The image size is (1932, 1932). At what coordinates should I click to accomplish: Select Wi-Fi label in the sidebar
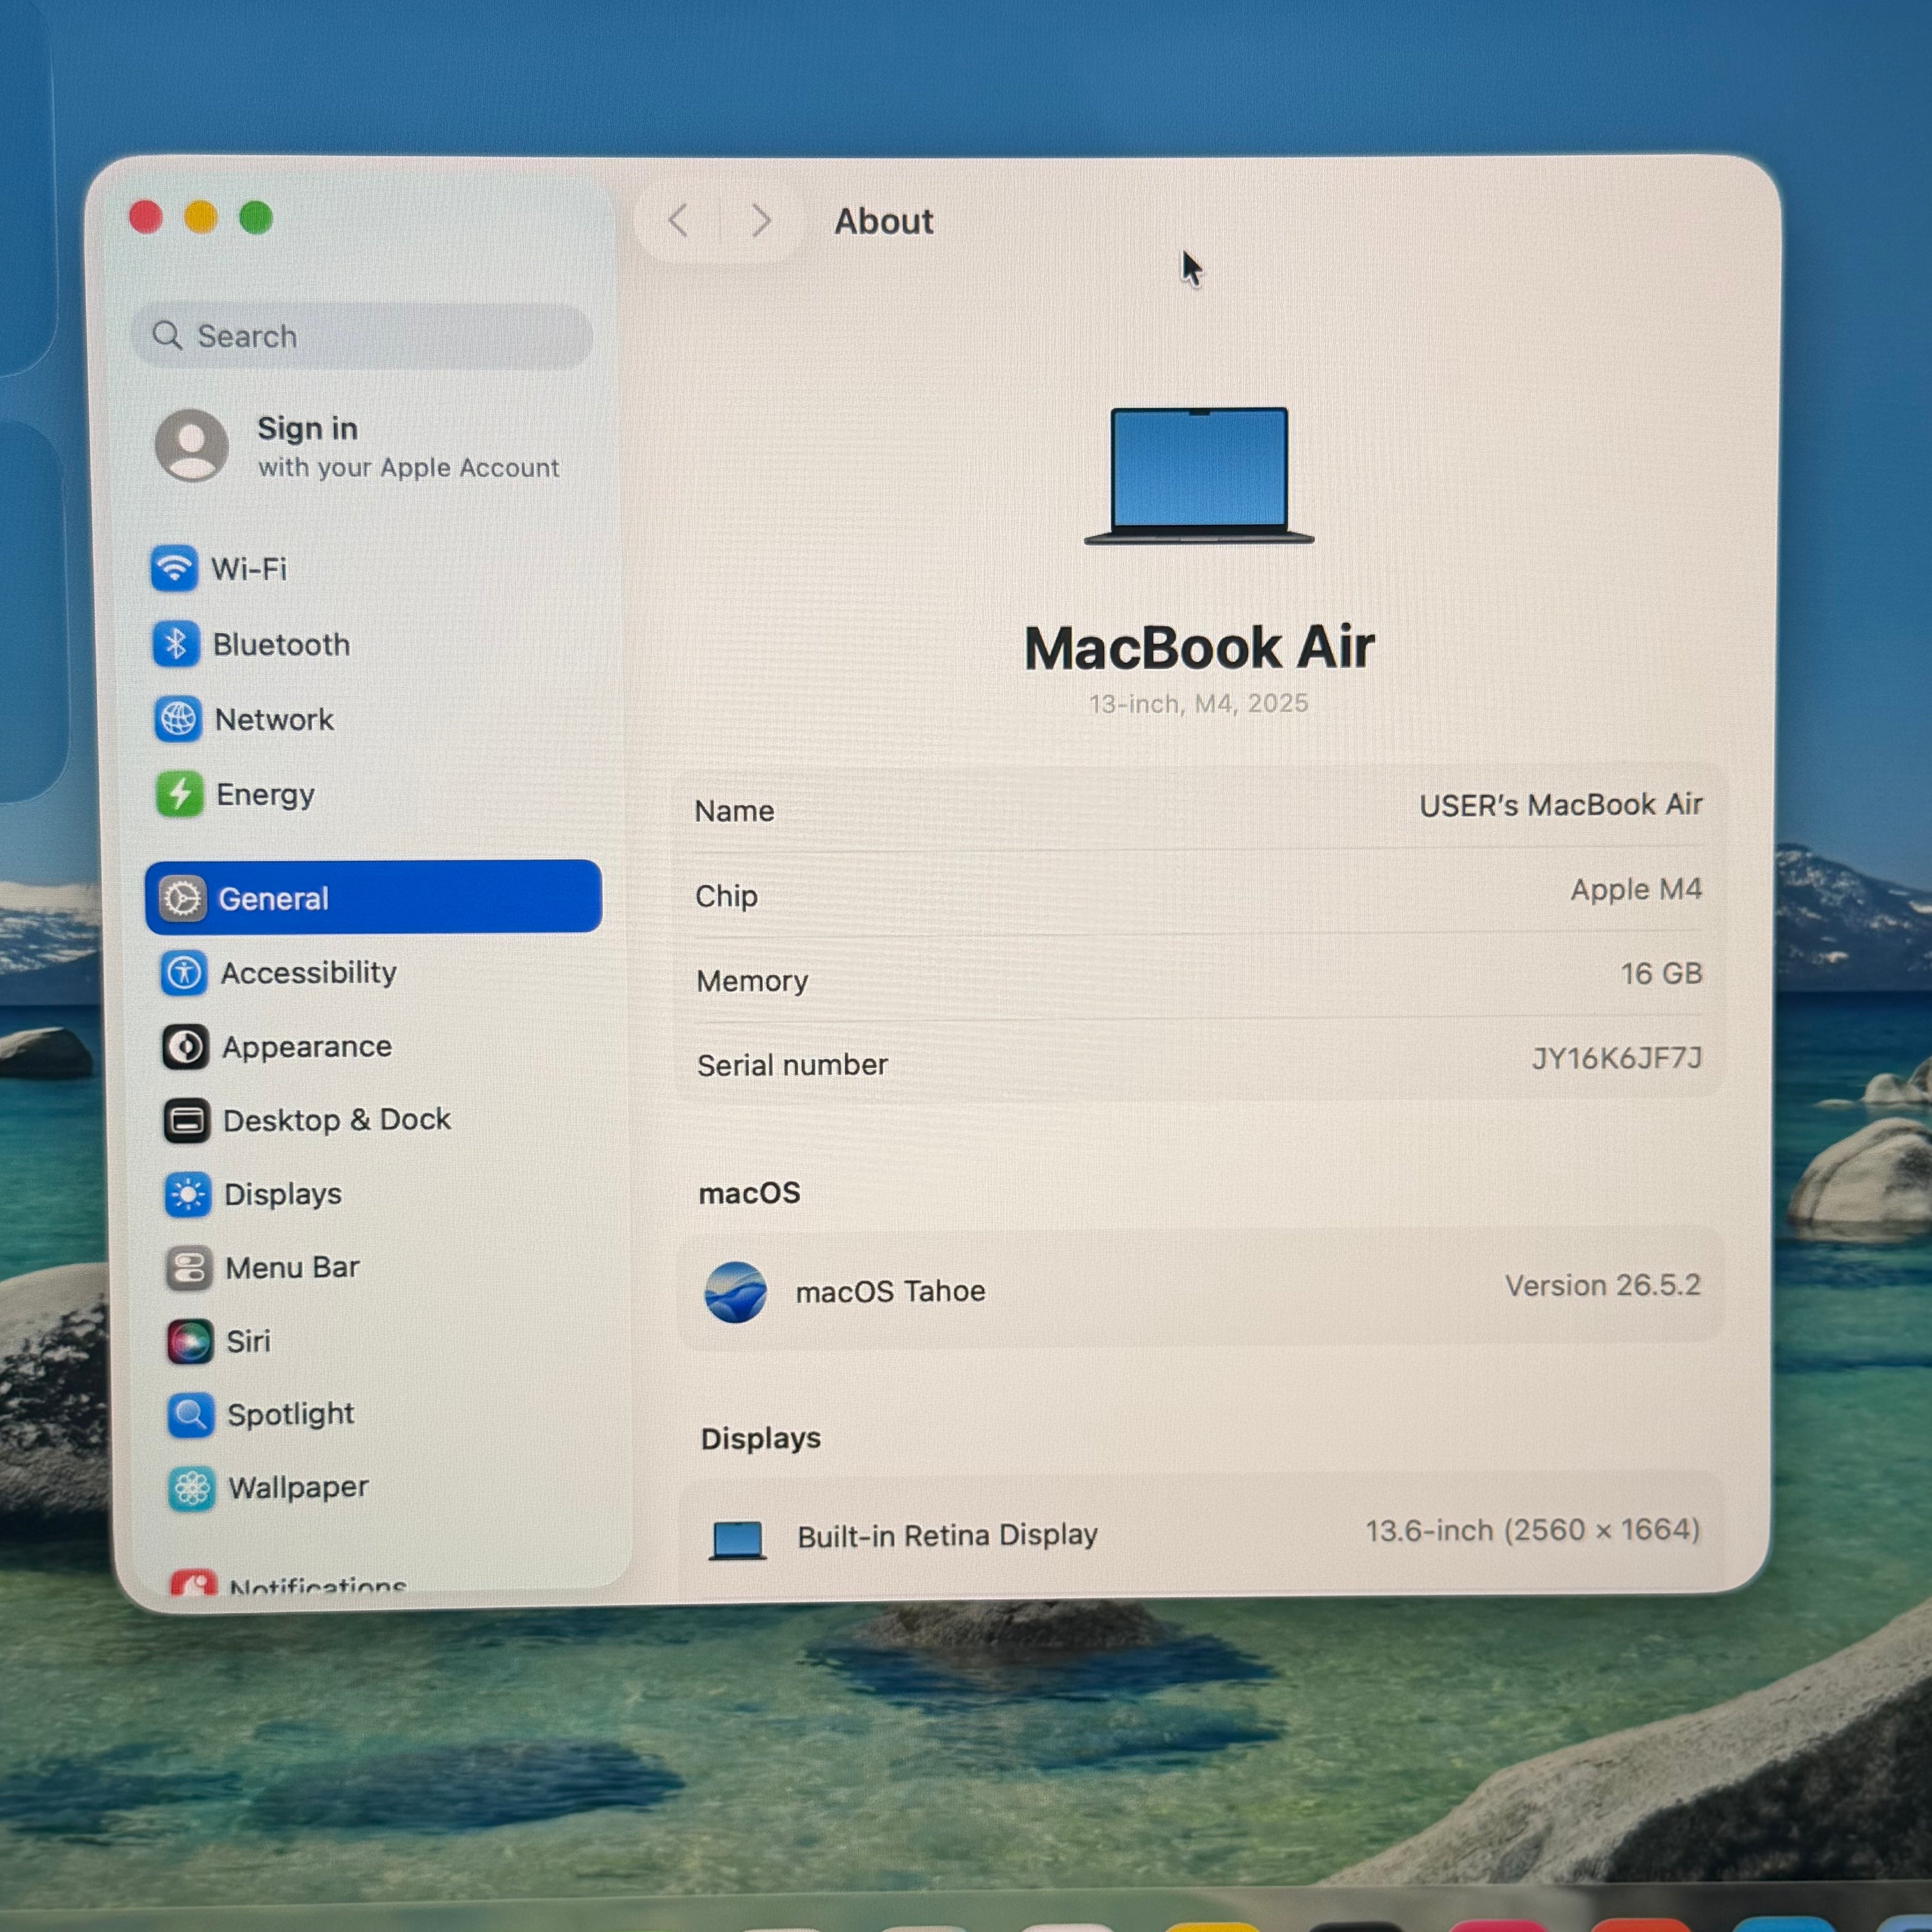point(249,569)
